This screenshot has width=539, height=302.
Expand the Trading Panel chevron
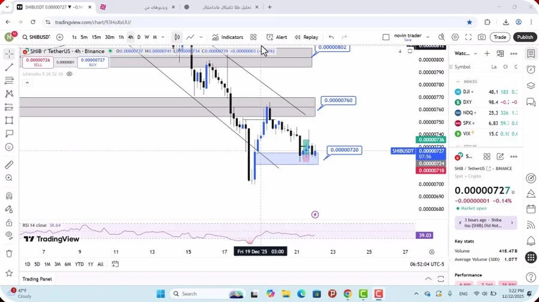(429, 279)
